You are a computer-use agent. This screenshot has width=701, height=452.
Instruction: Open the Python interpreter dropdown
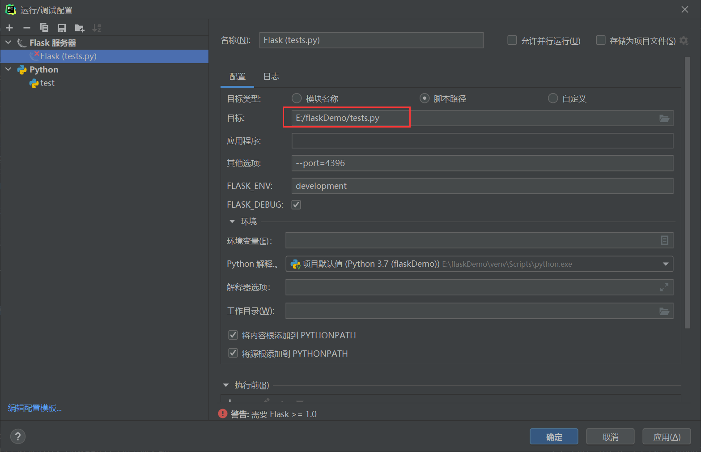click(666, 264)
